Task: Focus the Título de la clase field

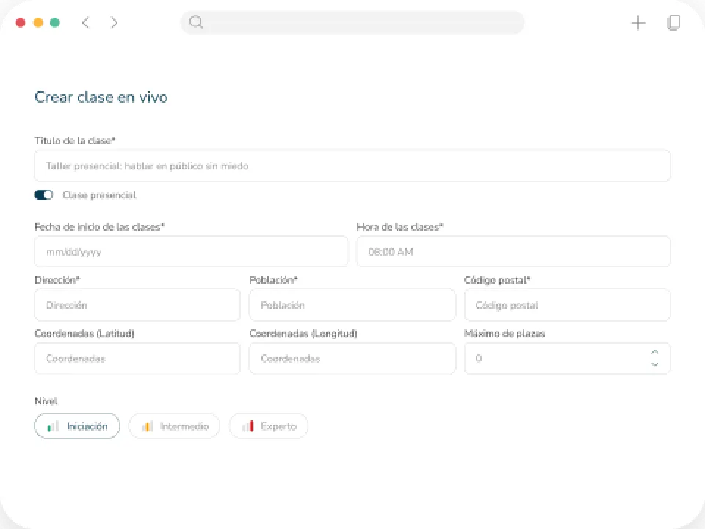Action: click(x=352, y=165)
